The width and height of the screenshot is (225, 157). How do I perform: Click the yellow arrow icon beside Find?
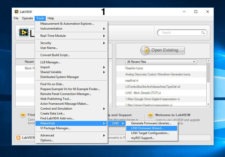[23, 115]
